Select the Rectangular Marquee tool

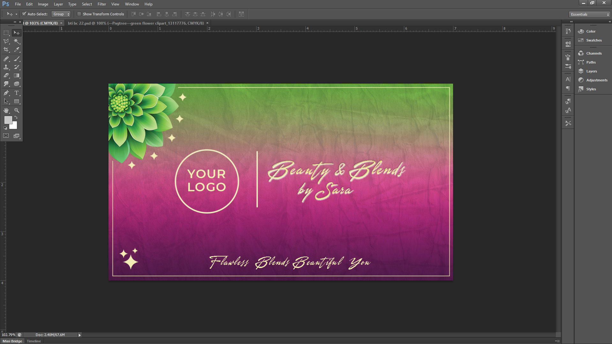click(6, 33)
